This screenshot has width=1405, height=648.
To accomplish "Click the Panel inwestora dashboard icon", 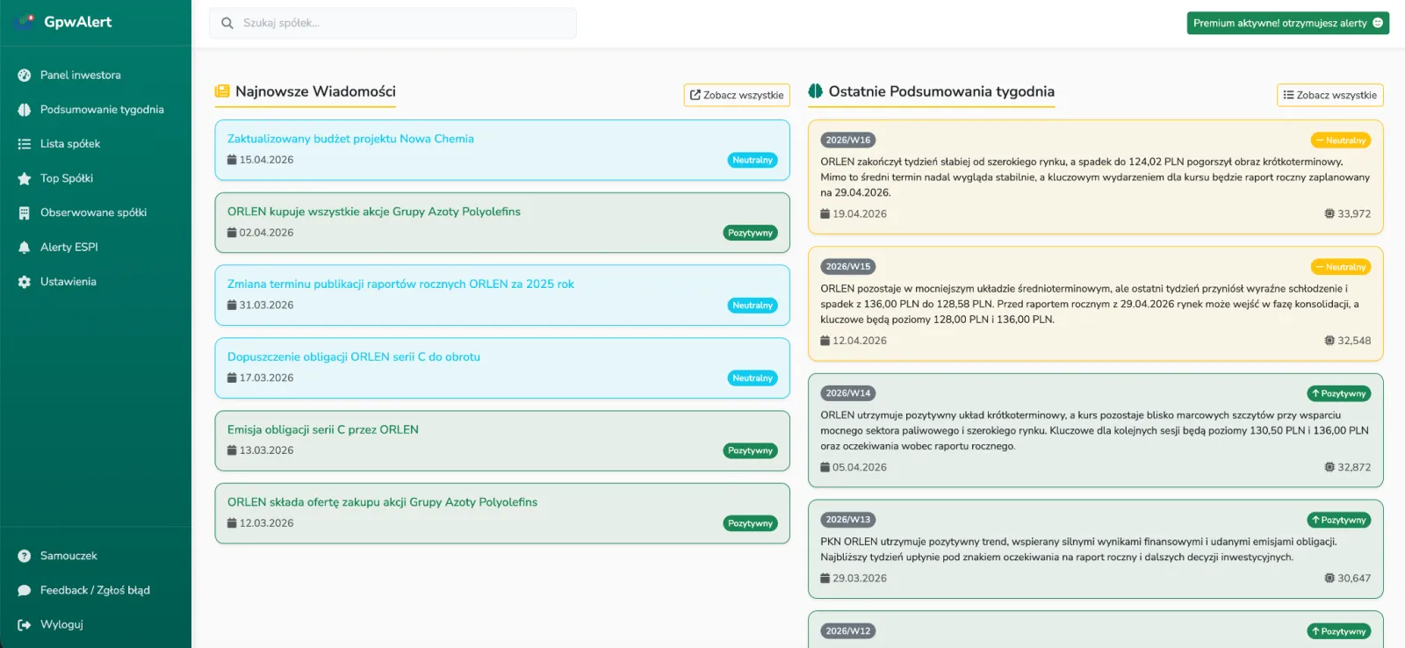I will [25, 76].
